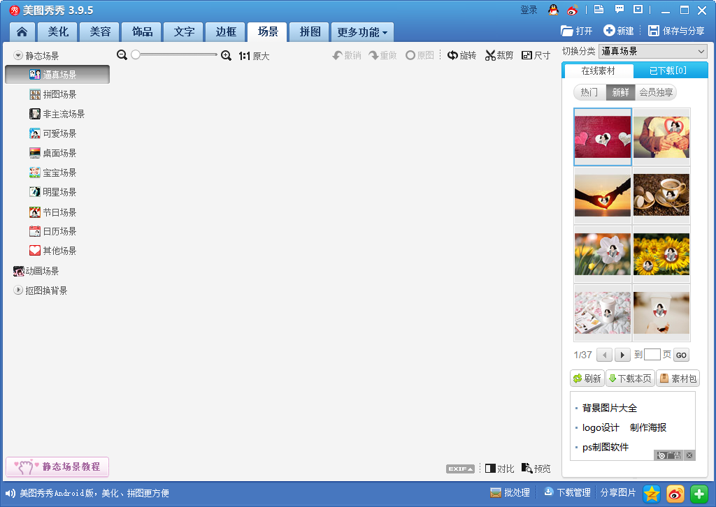Switch to the 文字 tab
The image size is (716, 507).
tap(184, 32)
